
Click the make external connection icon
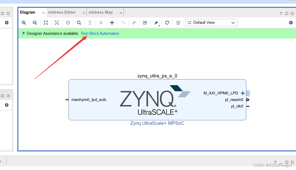pyautogui.click(x=123, y=23)
